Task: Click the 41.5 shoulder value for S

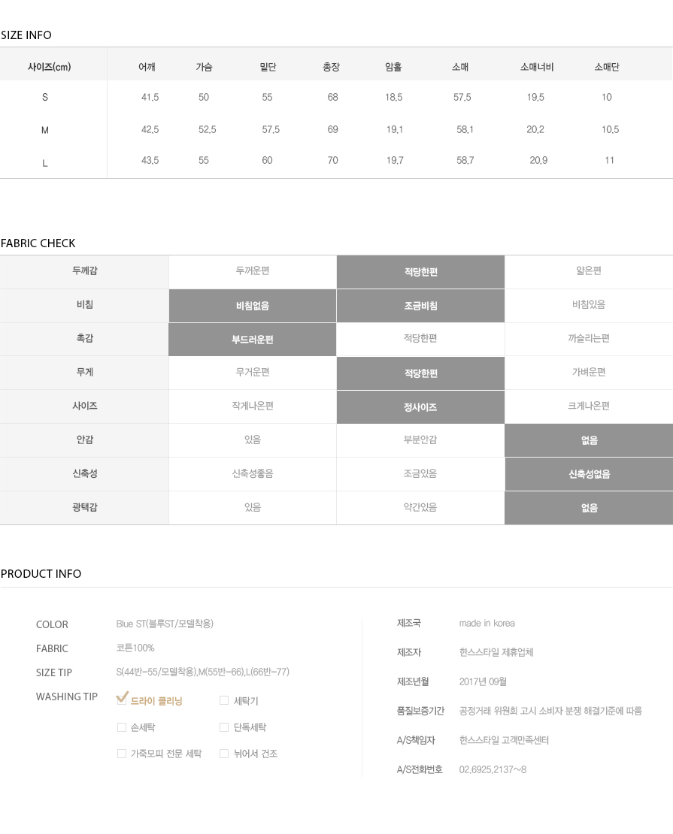Action: click(150, 98)
